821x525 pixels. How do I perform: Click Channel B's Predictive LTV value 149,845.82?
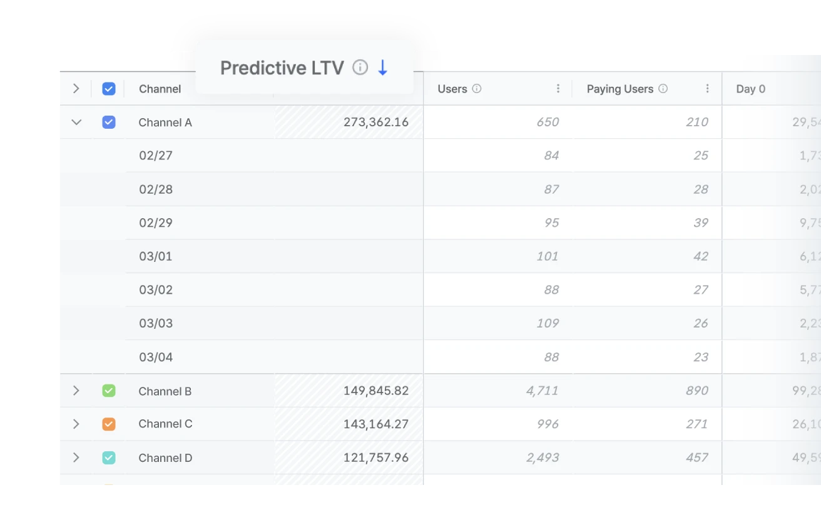tap(376, 390)
